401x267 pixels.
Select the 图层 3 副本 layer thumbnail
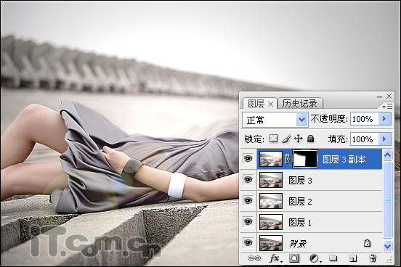click(271, 159)
